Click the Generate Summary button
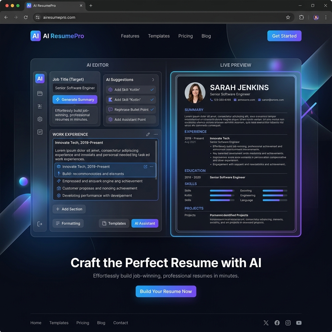The width and height of the screenshot is (332, 332). [75, 100]
